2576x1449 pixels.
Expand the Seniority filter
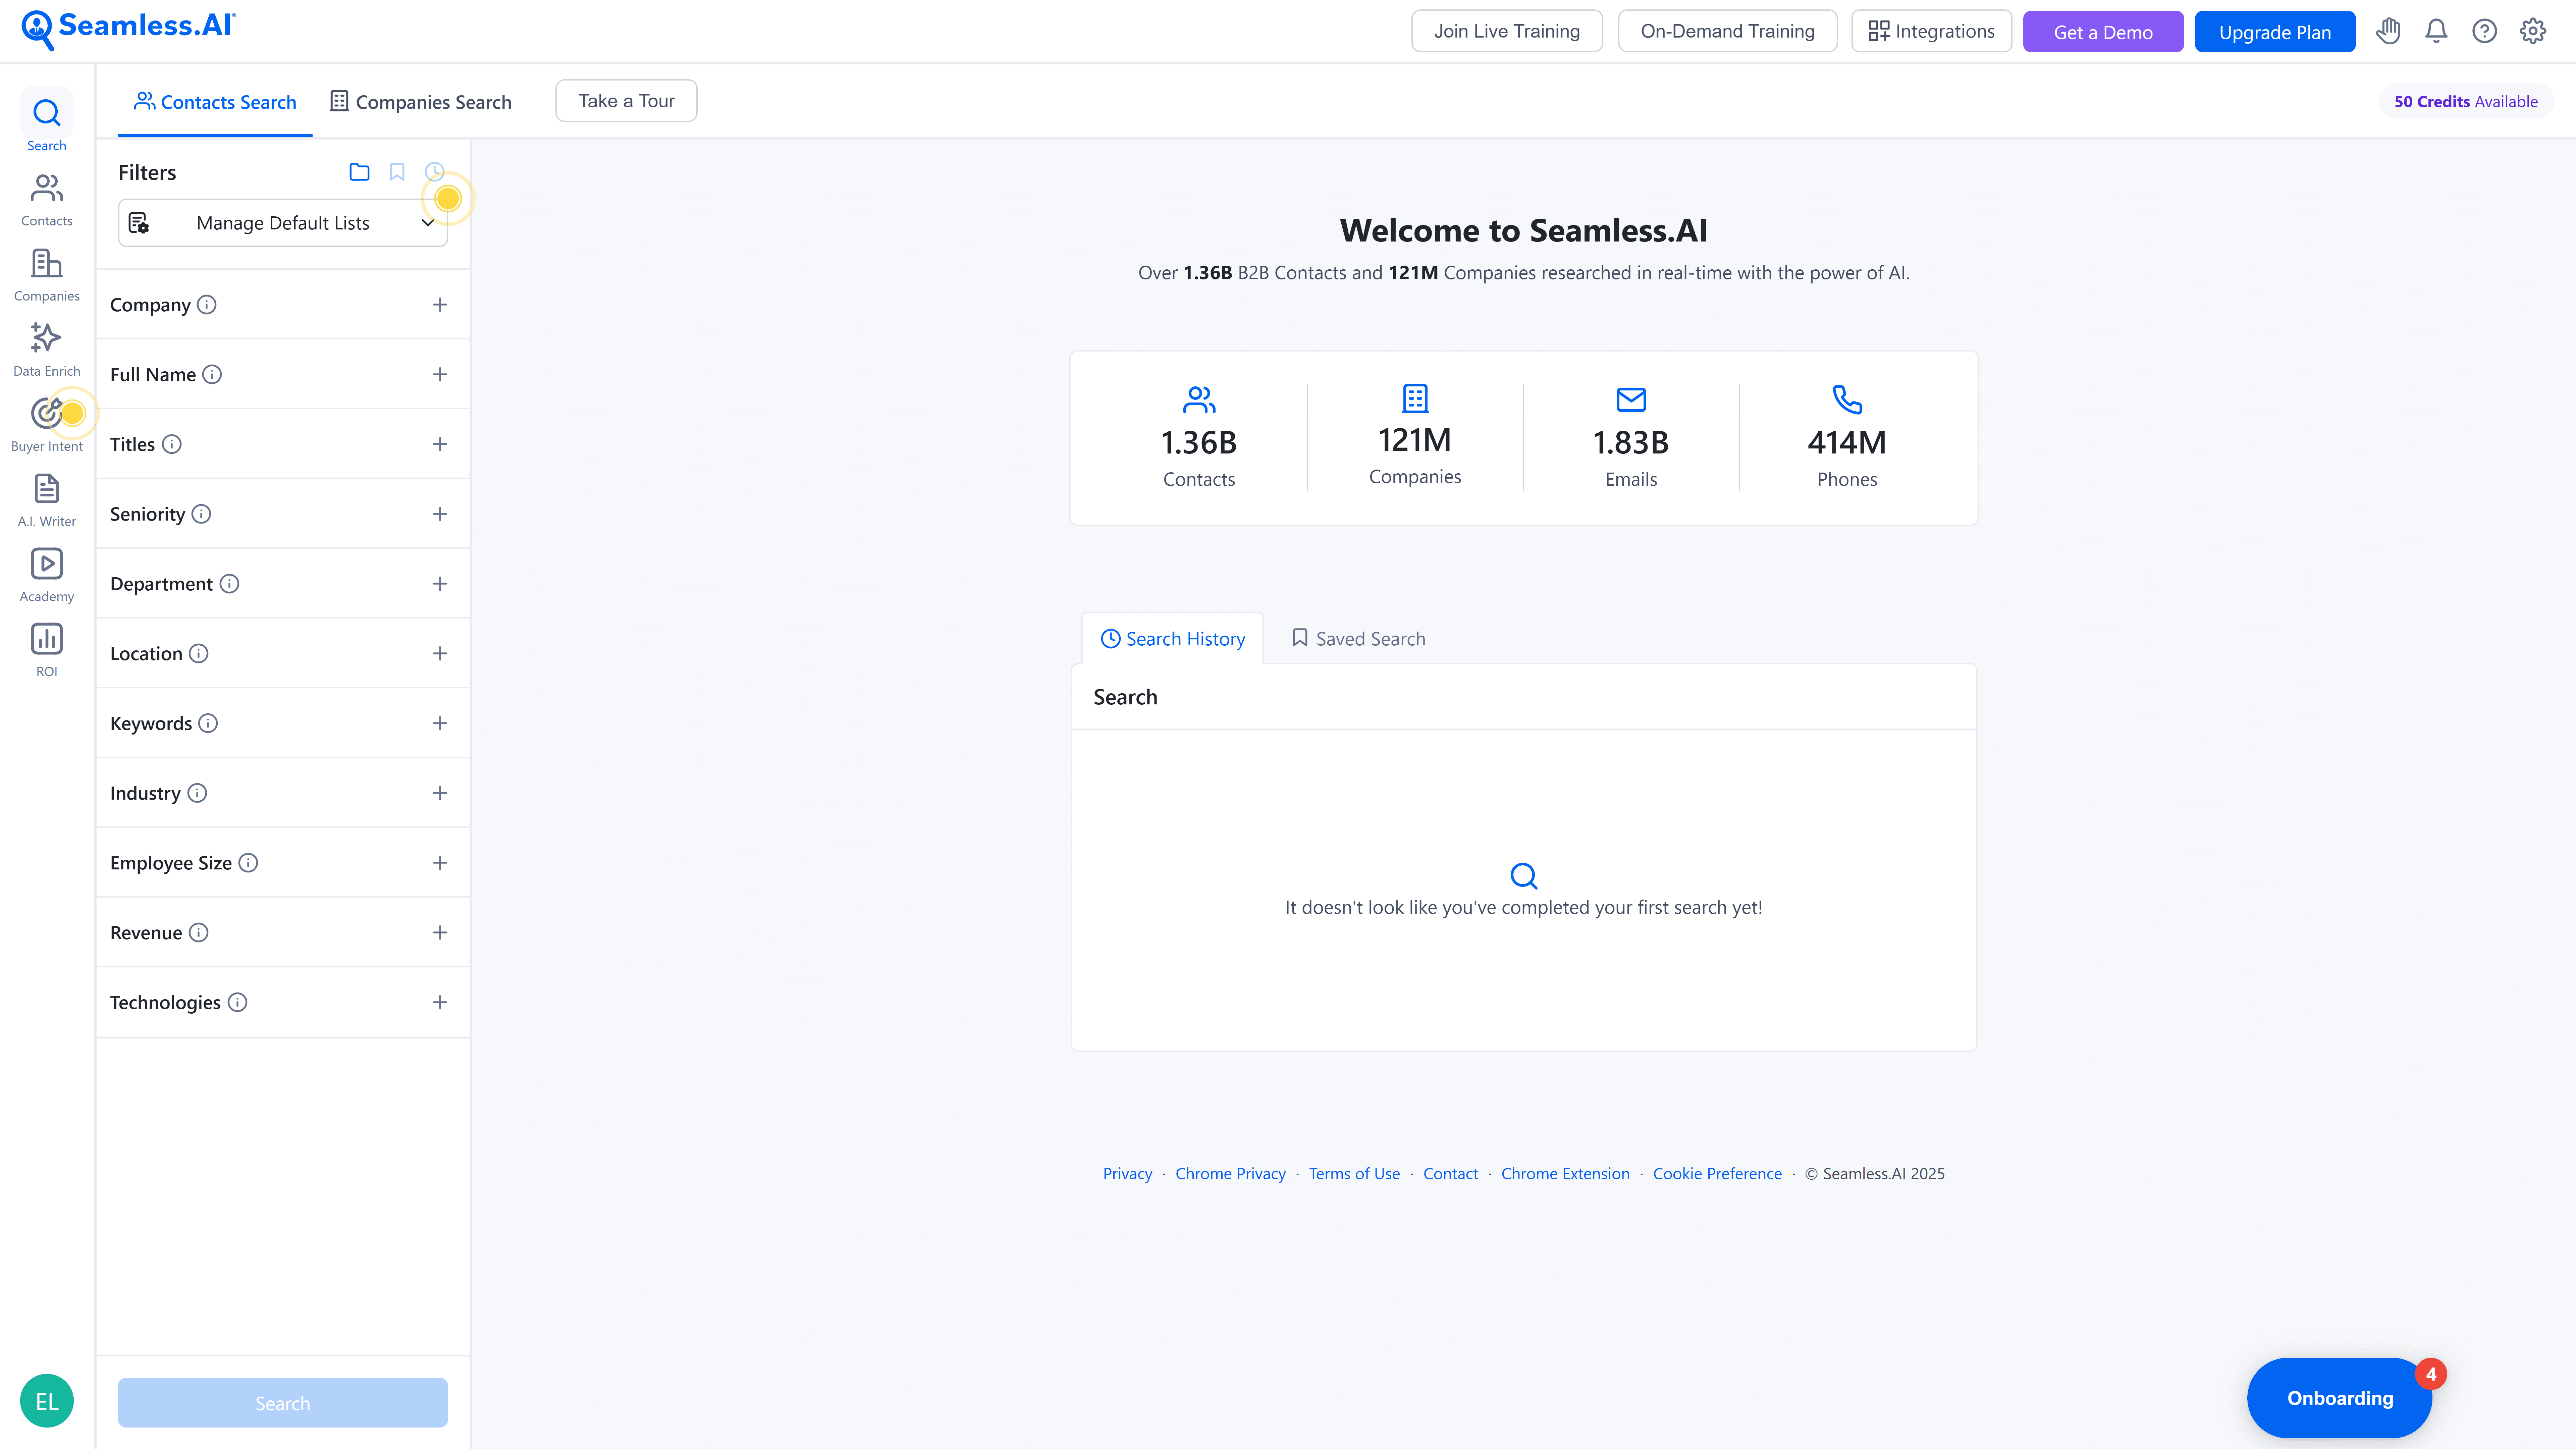click(x=440, y=514)
